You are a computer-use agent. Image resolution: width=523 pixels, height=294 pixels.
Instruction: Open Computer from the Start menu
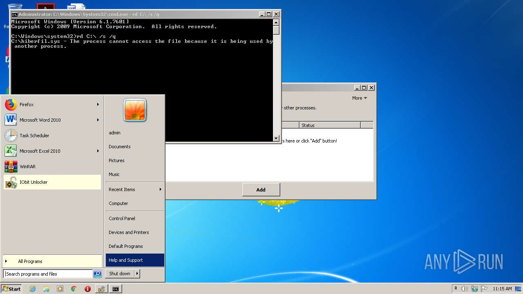(135, 203)
